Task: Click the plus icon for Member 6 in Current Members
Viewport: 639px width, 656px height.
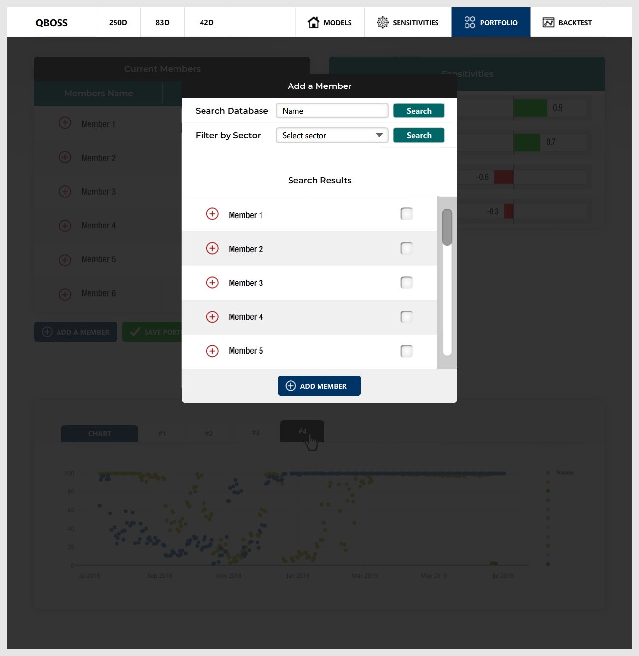Action: pos(65,294)
